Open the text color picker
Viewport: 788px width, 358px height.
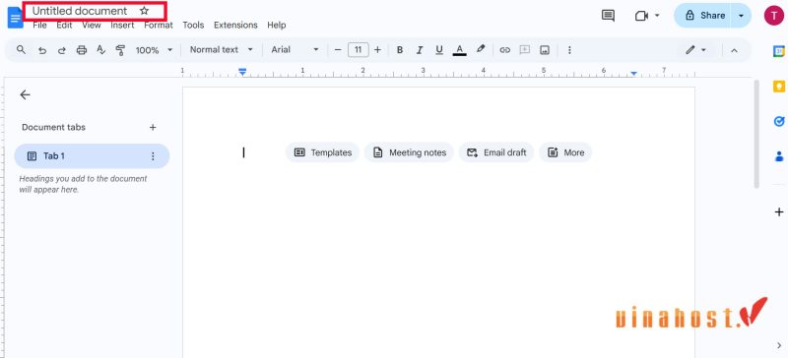[459, 50]
